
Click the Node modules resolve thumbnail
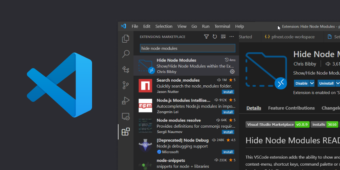[x=145, y=126]
